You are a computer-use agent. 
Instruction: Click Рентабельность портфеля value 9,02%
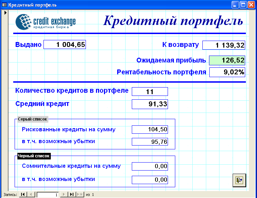pos(227,72)
